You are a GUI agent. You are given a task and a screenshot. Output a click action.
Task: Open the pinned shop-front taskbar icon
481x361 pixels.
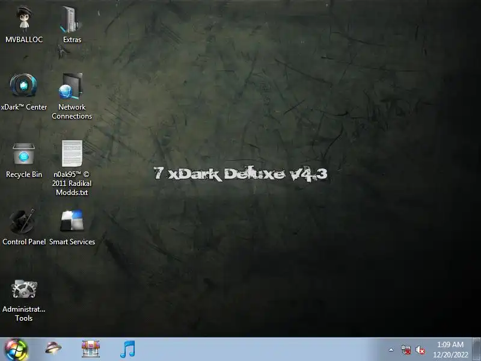[x=91, y=349]
